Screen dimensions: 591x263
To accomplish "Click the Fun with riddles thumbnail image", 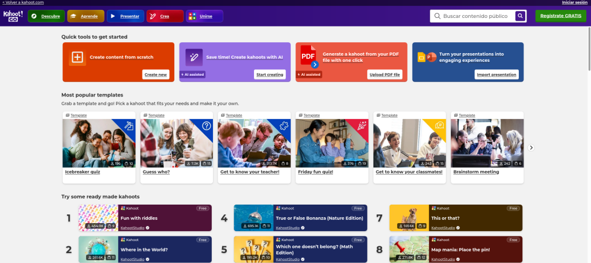I will coord(98,218).
